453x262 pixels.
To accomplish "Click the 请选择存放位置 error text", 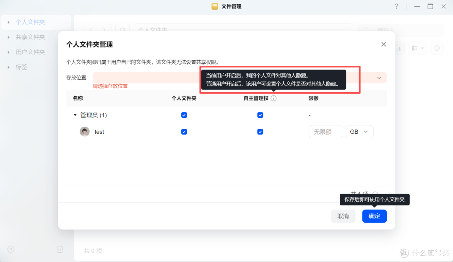I will [x=110, y=86].
